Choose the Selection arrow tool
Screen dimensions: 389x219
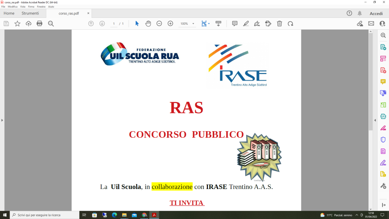[x=137, y=24]
